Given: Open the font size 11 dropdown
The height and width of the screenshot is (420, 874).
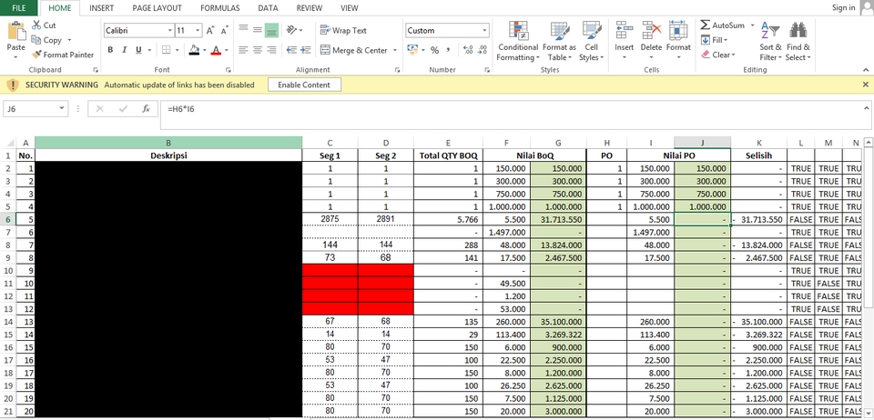Looking at the screenshot, I should tap(198, 31).
